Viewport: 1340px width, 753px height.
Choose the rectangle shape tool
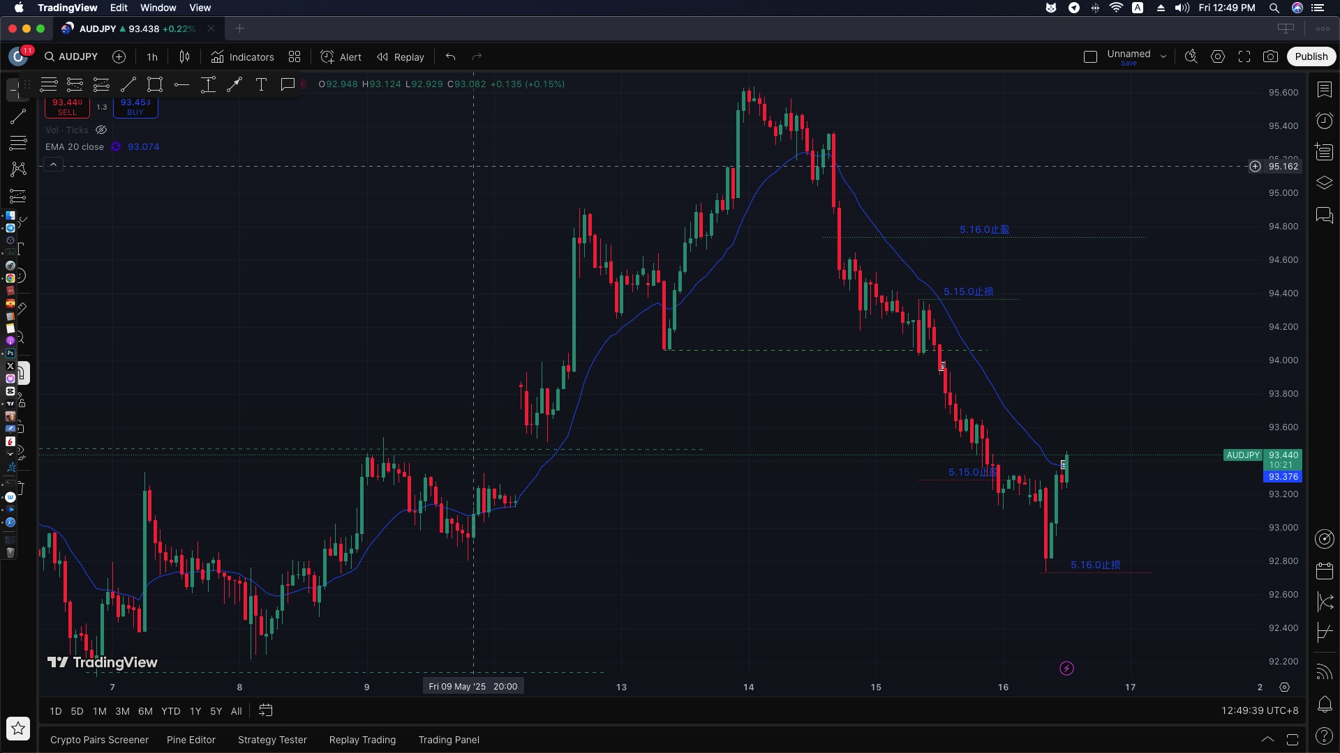(x=155, y=85)
